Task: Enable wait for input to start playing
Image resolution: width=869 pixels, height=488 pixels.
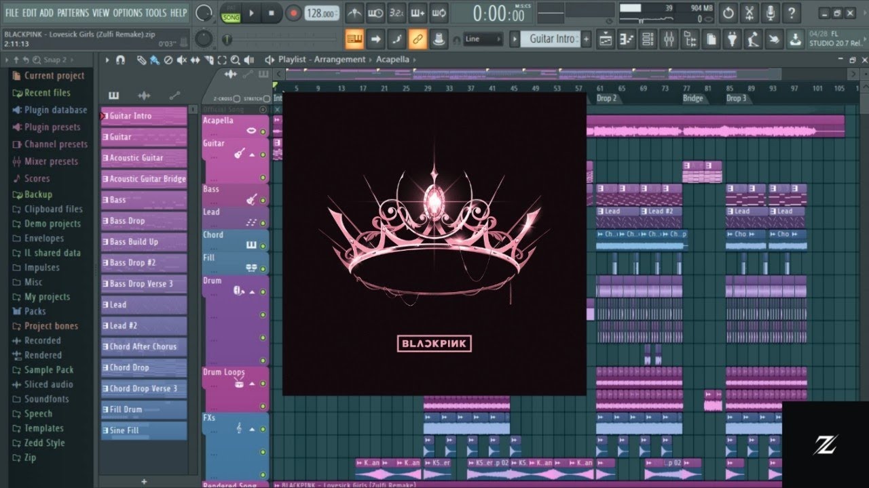Action: (375, 13)
